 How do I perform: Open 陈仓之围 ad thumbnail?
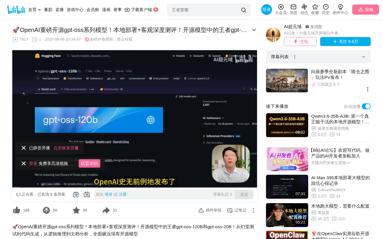(287, 81)
